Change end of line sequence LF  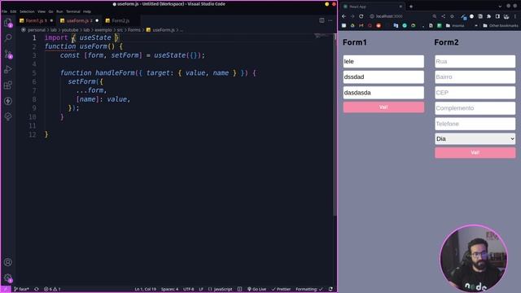click(x=201, y=289)
